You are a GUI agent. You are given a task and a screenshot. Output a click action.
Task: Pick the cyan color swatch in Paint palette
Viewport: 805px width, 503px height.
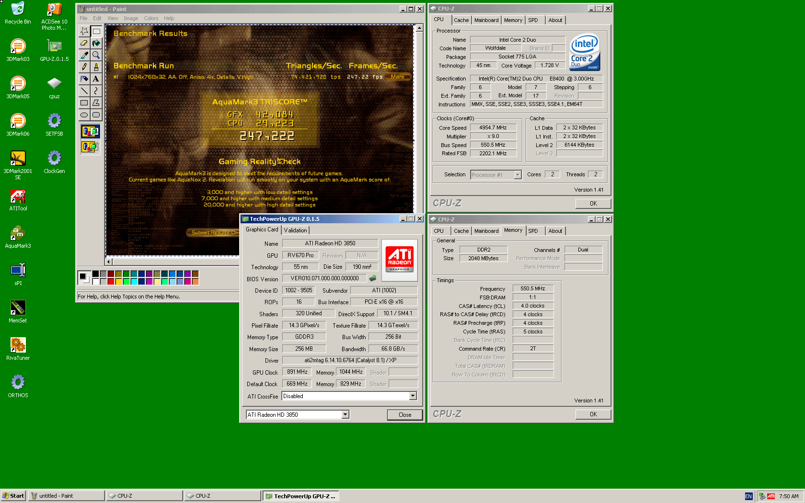(134, 282)
